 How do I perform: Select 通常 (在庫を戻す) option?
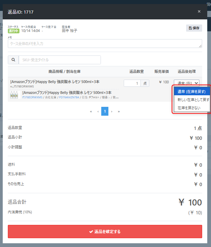(192, 92)
